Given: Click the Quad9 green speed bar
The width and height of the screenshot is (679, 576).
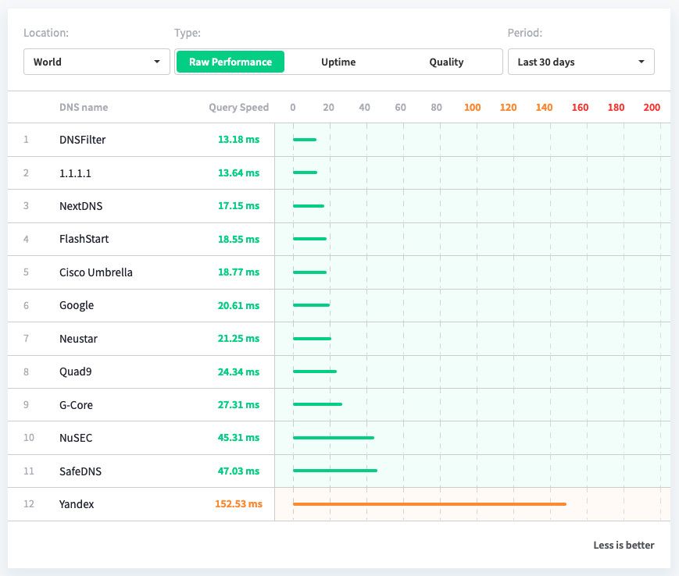Looking at the screenshot, I should click(x=315, y=372).
